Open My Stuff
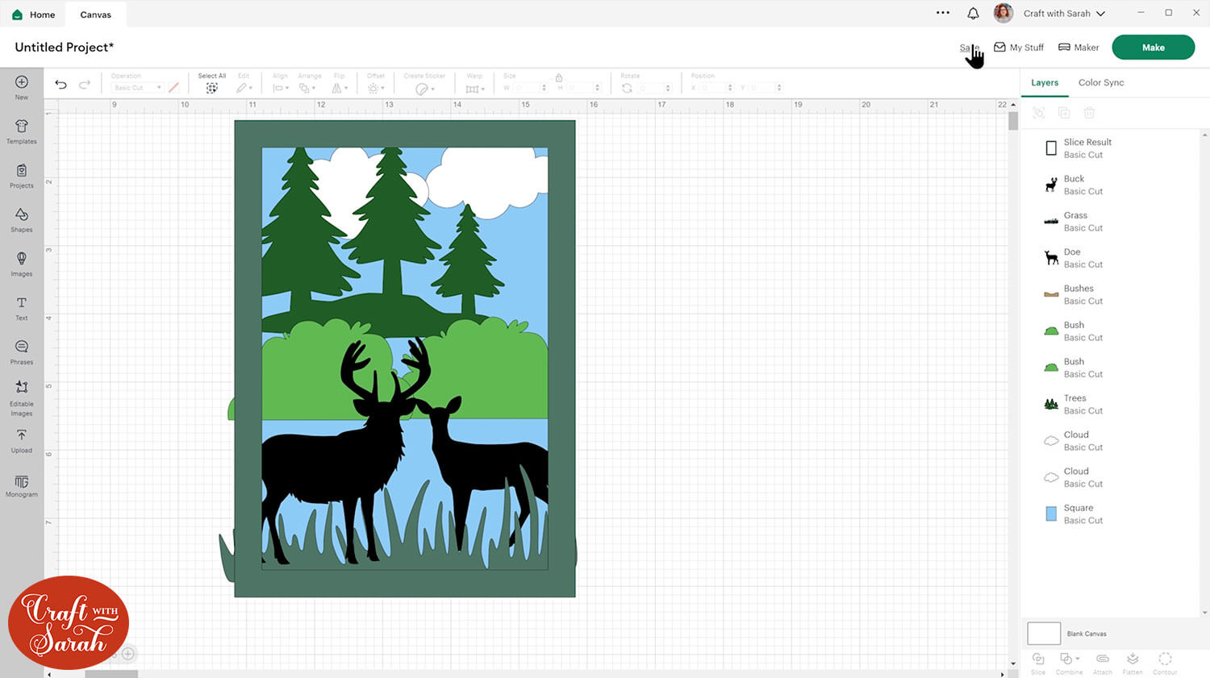Image resolution: width=1210 pixels, height=678 pixels. 1019,48
